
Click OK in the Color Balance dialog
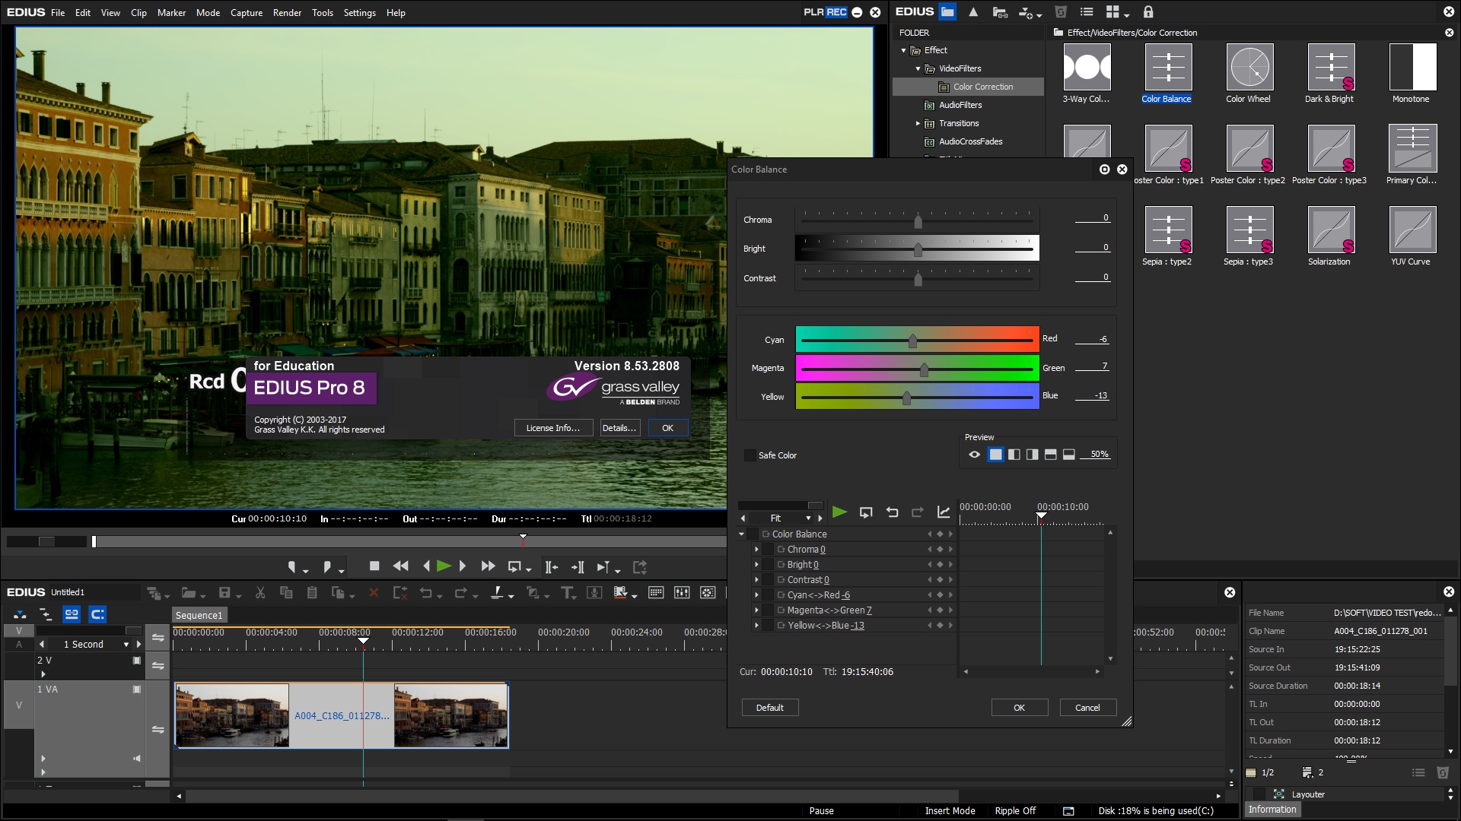(1019, 708)
